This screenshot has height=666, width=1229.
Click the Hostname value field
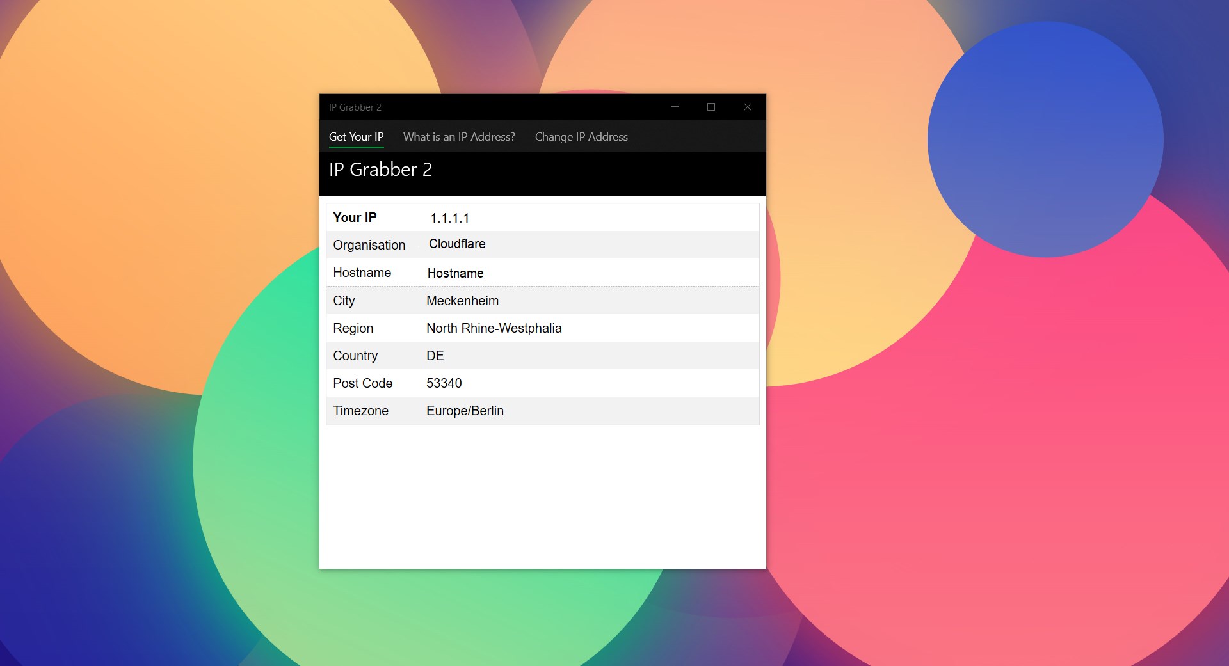tap(455, 273)
